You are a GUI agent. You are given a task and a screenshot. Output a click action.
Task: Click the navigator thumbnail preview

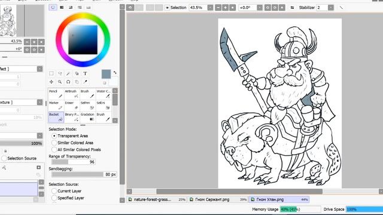point(8,21)
